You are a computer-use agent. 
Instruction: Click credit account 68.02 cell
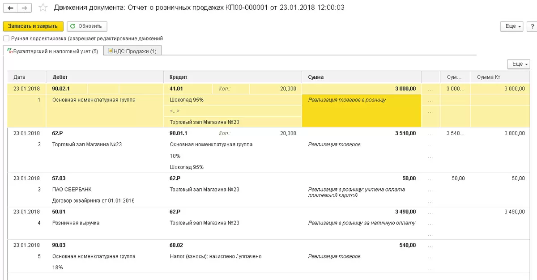[x=175, y=246]
